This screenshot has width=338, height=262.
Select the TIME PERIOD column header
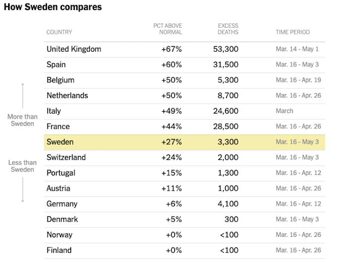(293, 32)
